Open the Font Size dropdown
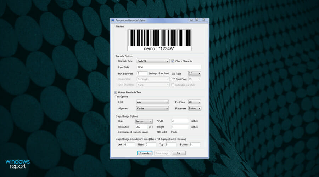The image size is (319, 177). pyautogui.click(x=195, y=102)
